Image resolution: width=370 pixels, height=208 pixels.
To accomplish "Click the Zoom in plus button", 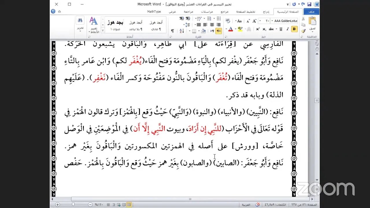I will [x=58, y=205].
